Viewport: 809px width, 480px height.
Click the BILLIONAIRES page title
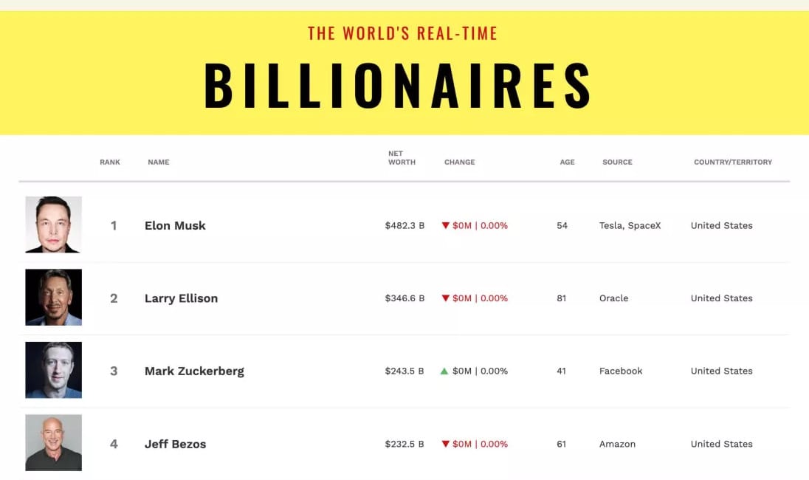[x=398, y=86]
